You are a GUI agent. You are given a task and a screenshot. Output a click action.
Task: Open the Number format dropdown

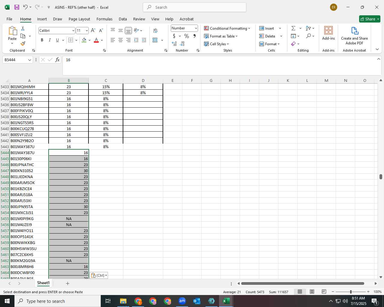pyautogui.click(x=196, y=28)
